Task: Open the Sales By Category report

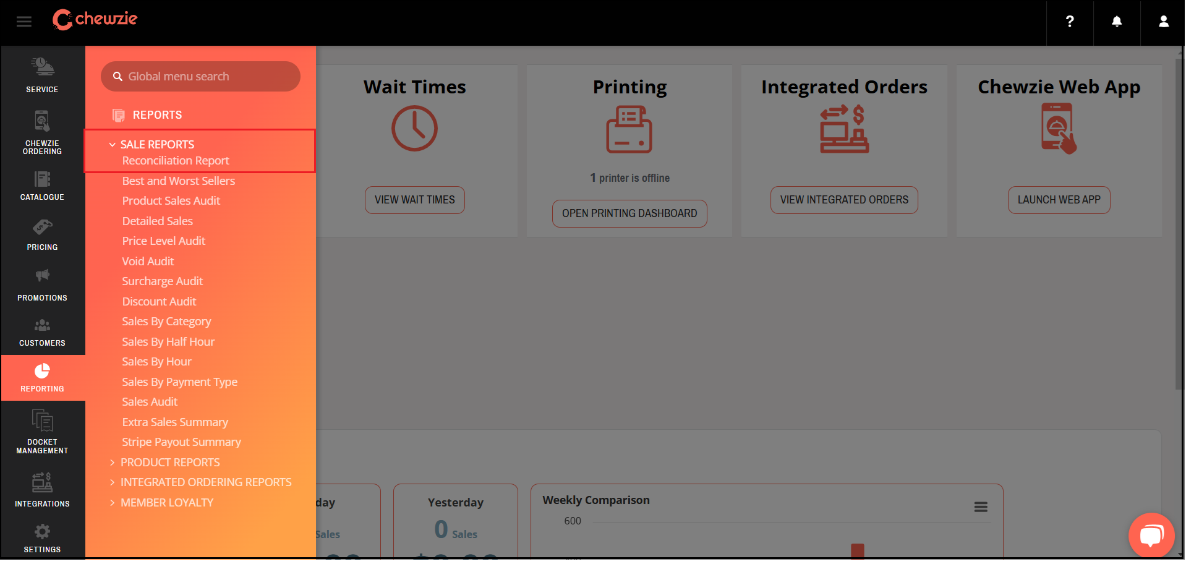Action: click(x=167, y=322)
